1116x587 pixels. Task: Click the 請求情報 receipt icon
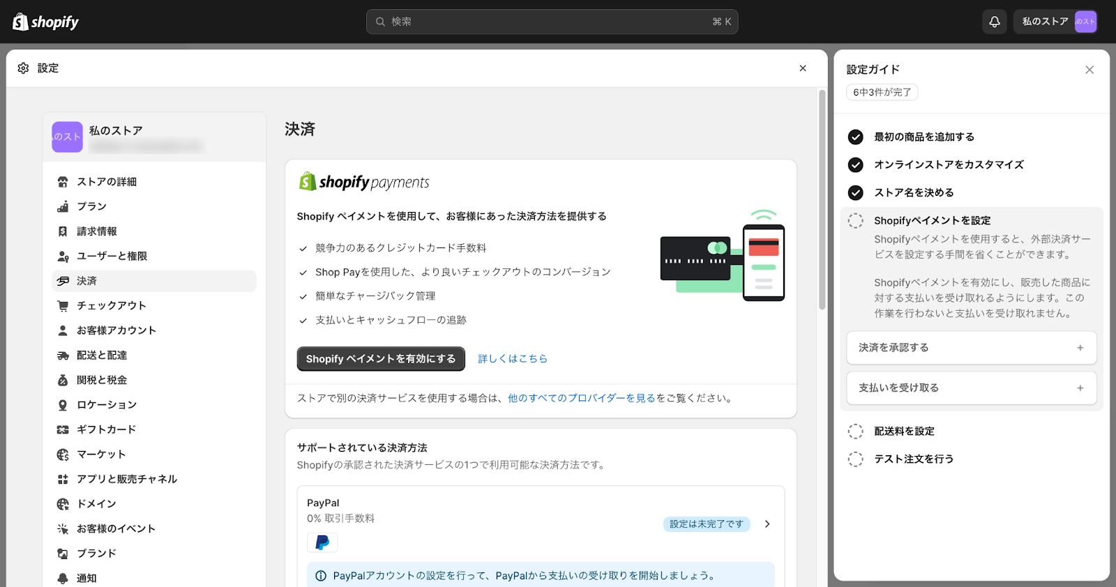coord(63,231)
